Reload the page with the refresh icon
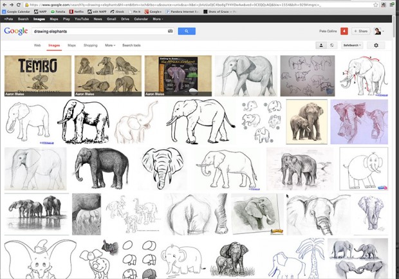This screenshot has height=279, width=399. [x=18, y=4]
